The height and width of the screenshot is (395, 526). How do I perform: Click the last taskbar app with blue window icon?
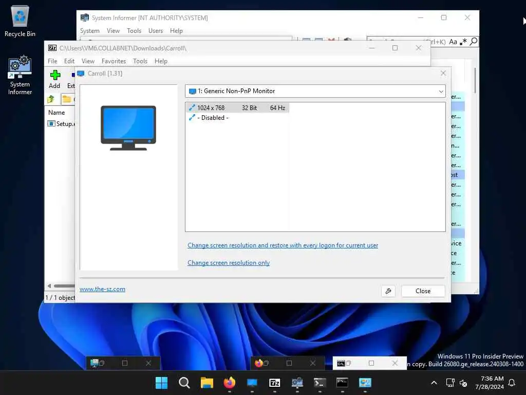[x=365, y=383]
